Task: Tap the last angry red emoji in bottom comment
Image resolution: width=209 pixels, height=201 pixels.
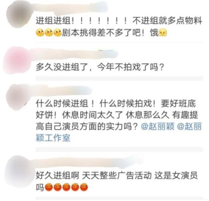Action: click(x=84, y=187)
